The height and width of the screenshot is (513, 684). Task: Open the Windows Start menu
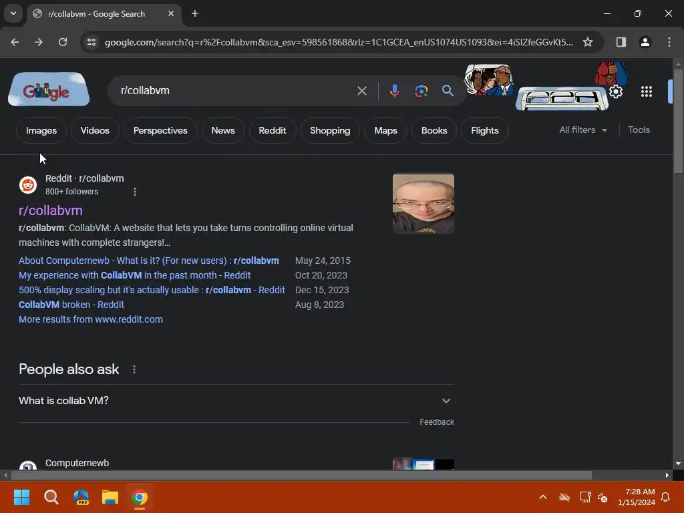21,497
